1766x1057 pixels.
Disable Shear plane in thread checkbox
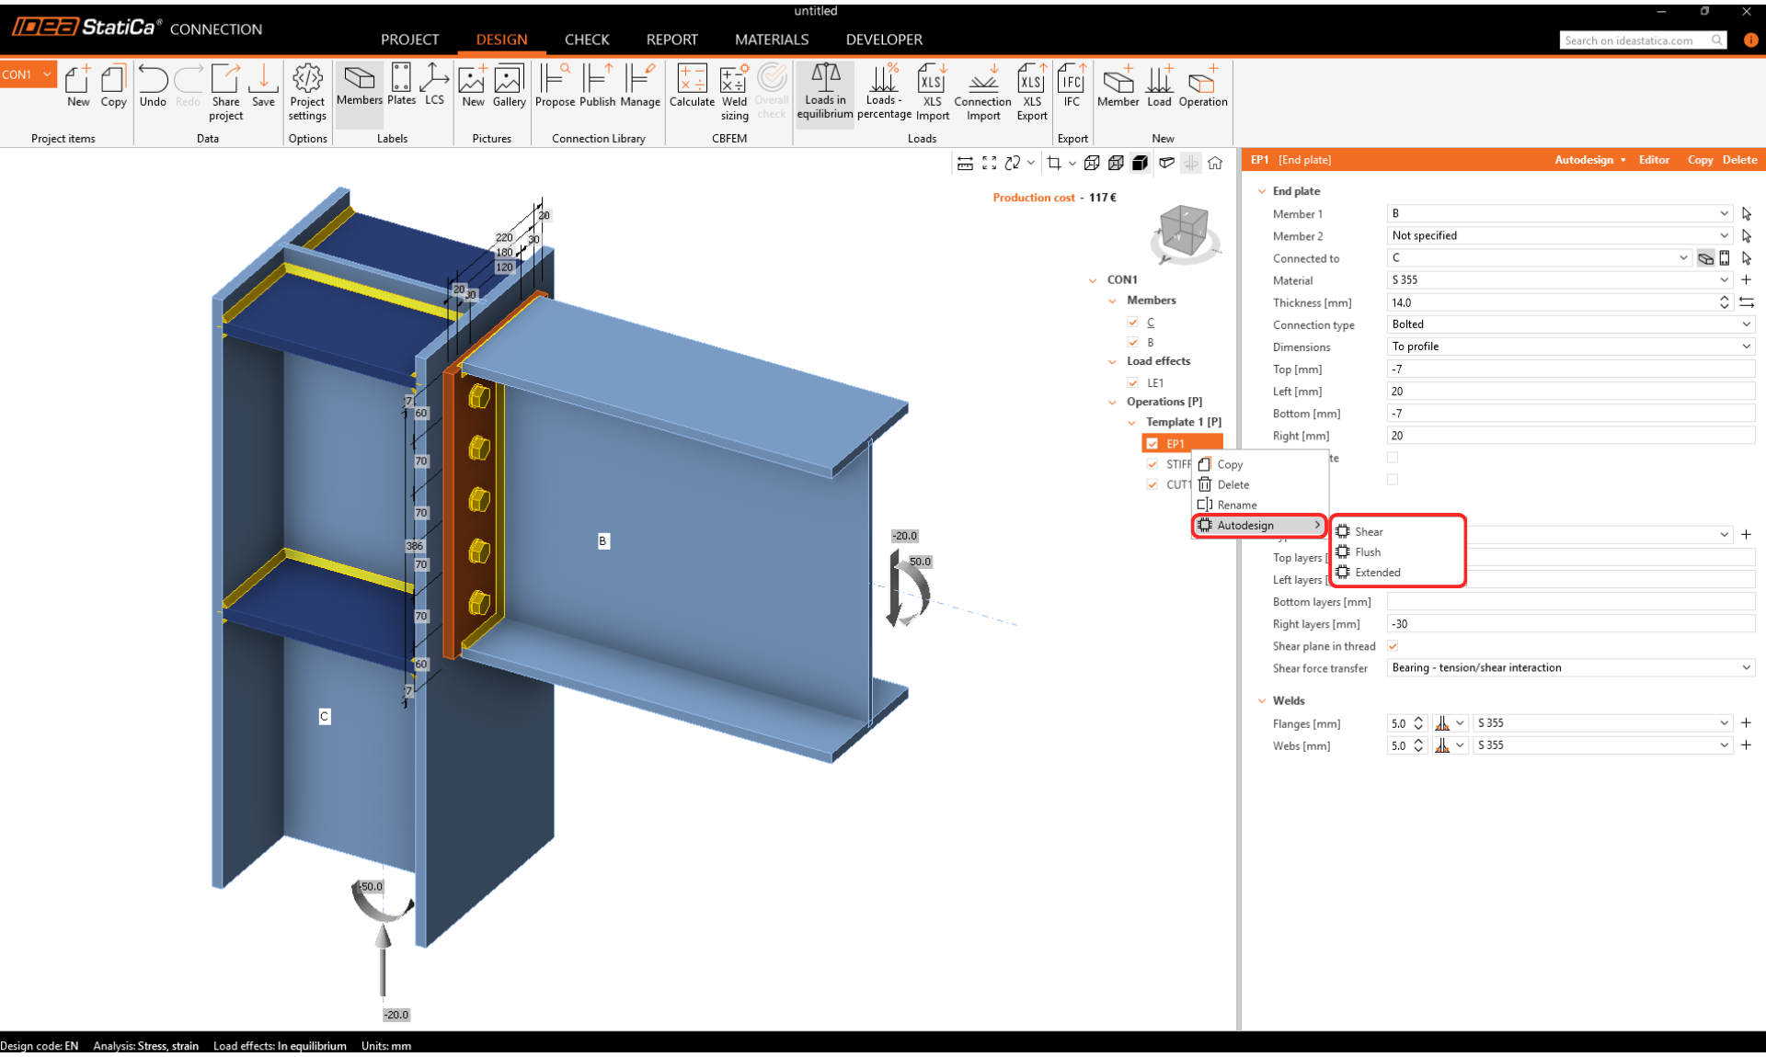[x=1393, y=646]
